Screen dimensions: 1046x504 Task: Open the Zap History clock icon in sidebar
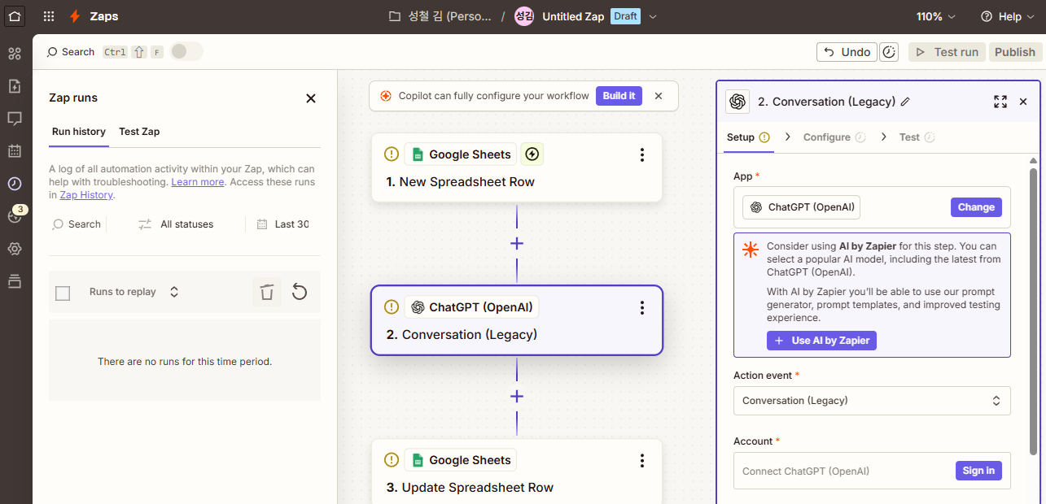15,184
